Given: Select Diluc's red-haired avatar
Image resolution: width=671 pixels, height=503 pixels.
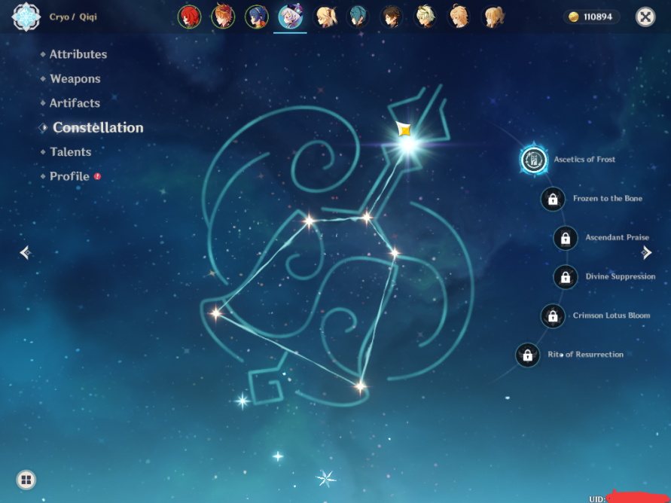Looking at the screenshot, I should (189, 17).
